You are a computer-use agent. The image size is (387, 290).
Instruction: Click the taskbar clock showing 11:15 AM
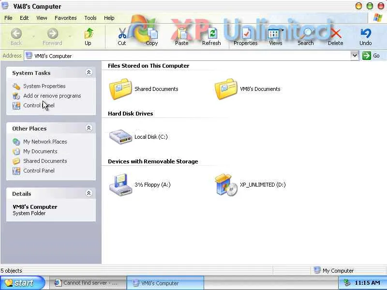[x=368, y=283]
